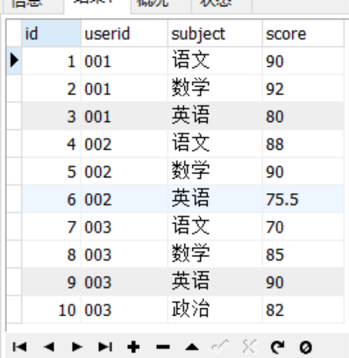Screen dimensions: 349x358
Task: Select id cell with value 4
Action: coord(52,144)
